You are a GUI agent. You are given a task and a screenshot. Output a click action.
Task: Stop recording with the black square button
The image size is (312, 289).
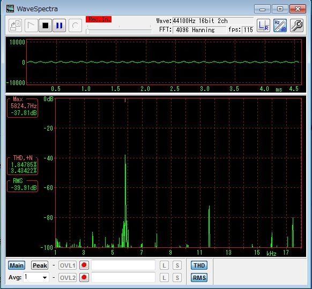(45, 26)
